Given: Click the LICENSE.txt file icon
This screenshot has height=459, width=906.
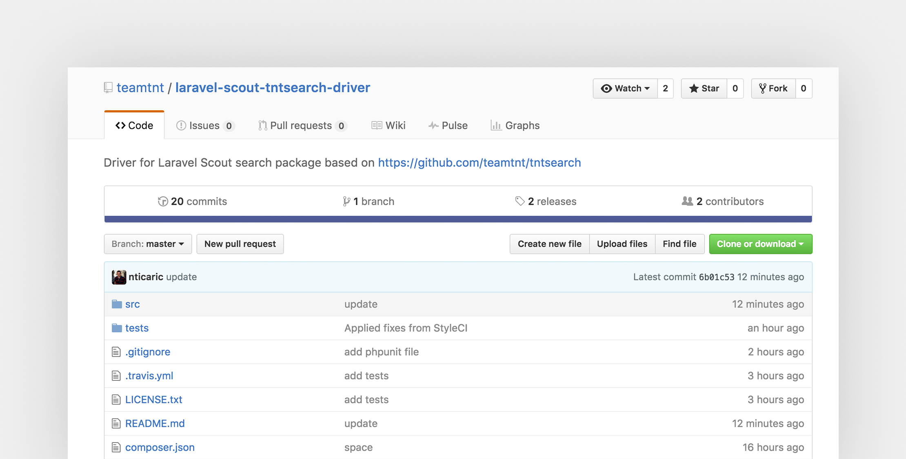Looking at the screenshot, I should point(116,399).
